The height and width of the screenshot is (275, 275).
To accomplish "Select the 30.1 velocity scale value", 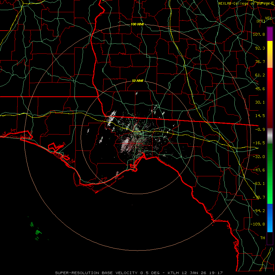I will click(x=260, y=102).
